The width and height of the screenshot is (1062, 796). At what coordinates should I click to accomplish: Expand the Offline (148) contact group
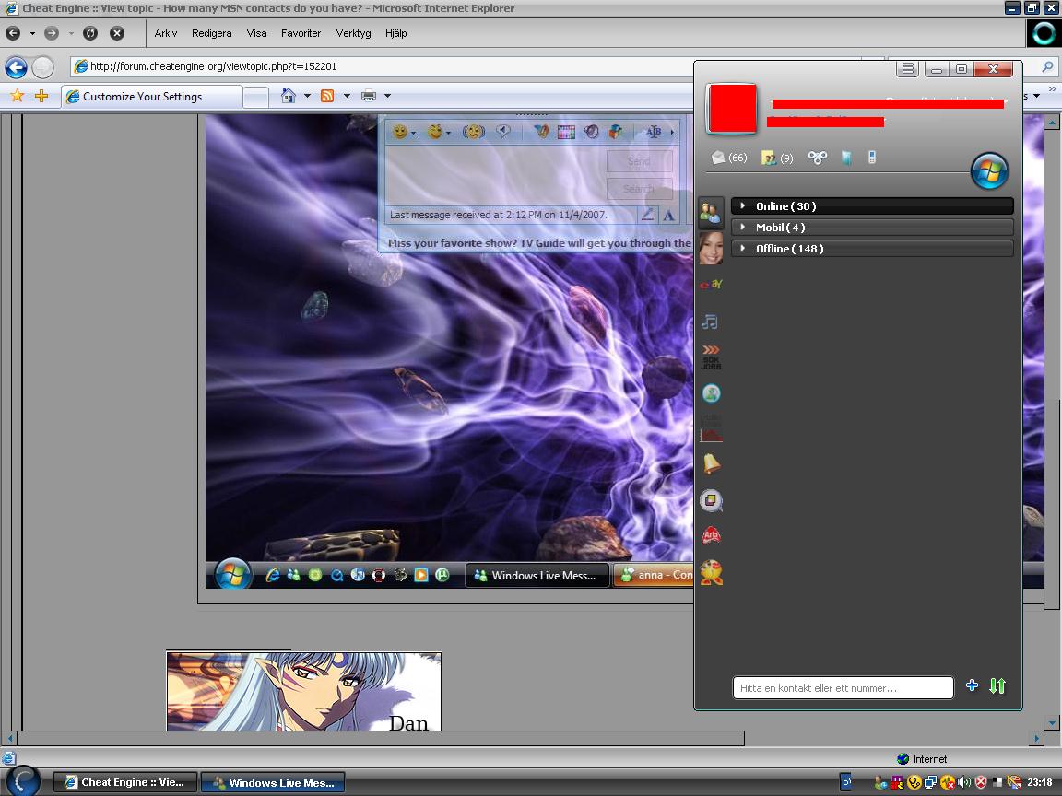pyautogui.click(x=872, y=249)
